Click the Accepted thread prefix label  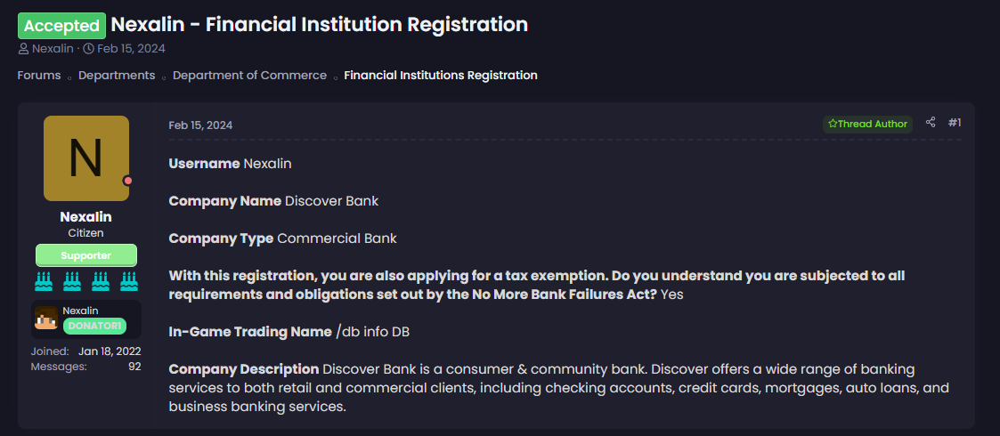pyautogui.click(x=61, y=26)
